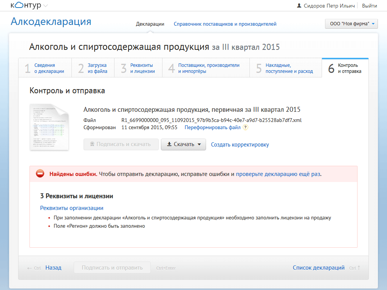Screen dimensions: 387x290
Task: Switch to the Декларации section
Action: [150, 24]
